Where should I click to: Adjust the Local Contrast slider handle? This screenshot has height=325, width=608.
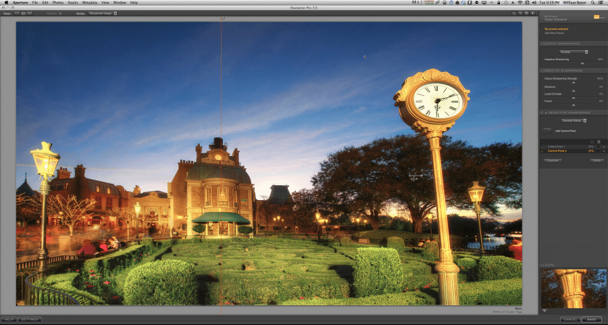click(x=574, y=98)
